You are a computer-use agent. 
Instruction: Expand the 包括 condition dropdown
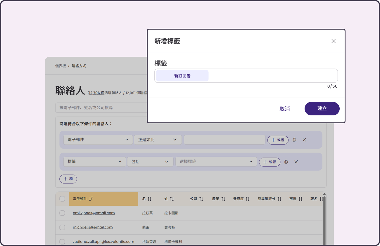150,162
